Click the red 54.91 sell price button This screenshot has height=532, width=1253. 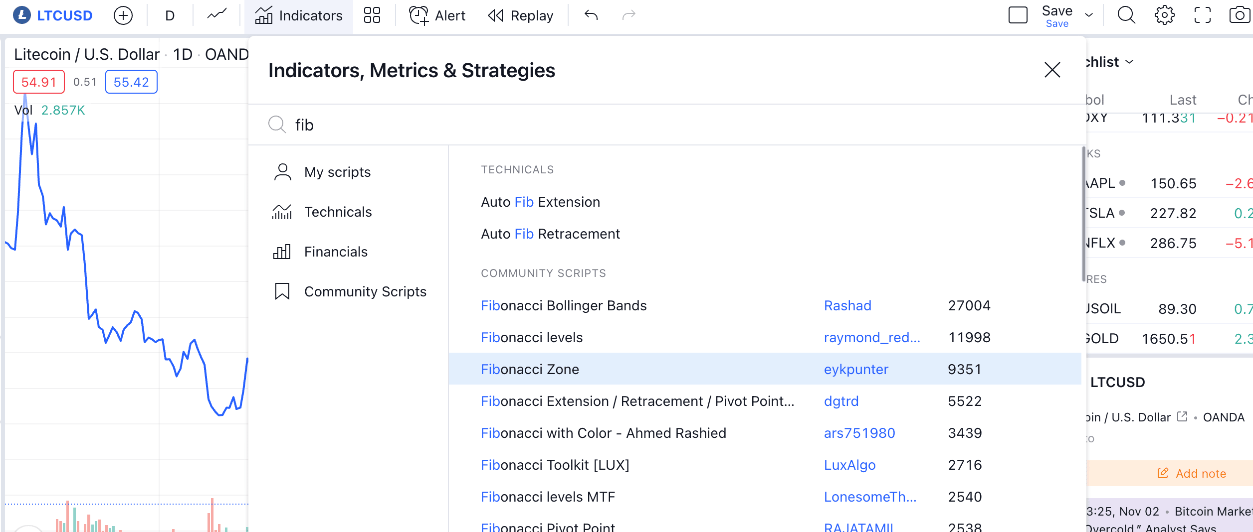coord(39,82)
